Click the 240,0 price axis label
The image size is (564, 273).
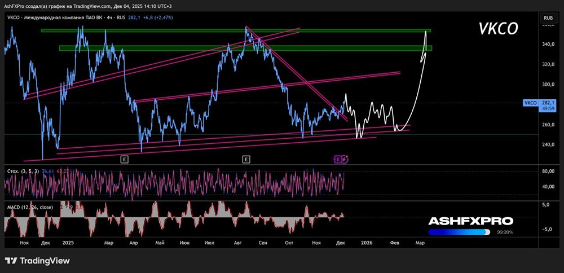coord(549,144)
